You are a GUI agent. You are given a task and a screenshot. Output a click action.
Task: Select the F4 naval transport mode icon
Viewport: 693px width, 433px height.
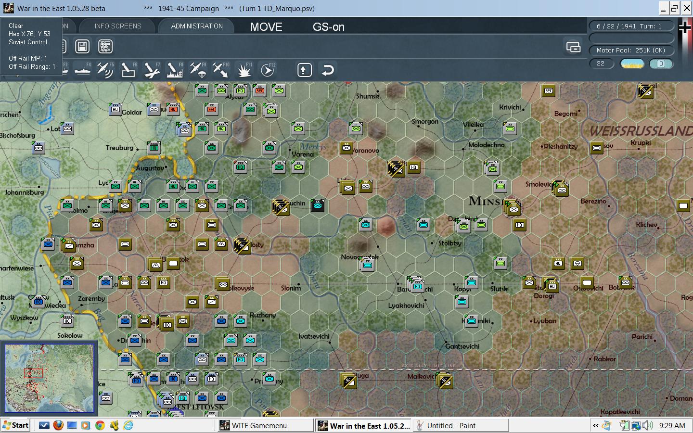coord(83,70)
